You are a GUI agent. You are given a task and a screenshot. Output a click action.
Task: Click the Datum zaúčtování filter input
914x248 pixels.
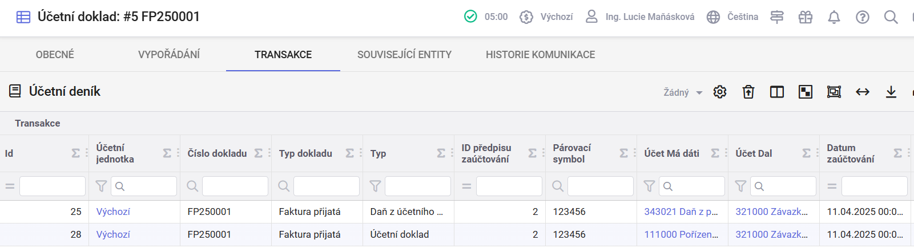875,186
